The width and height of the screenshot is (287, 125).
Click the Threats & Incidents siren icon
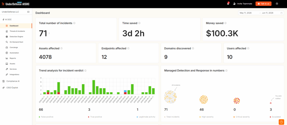[x=7, y=31]
